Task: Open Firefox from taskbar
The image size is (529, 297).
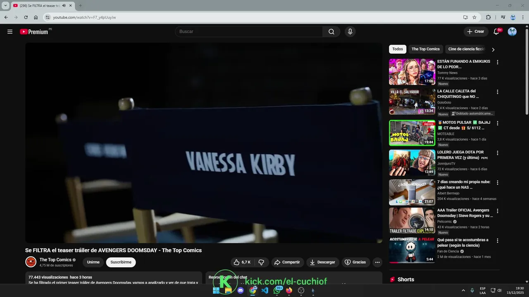Action: [289, 290]
